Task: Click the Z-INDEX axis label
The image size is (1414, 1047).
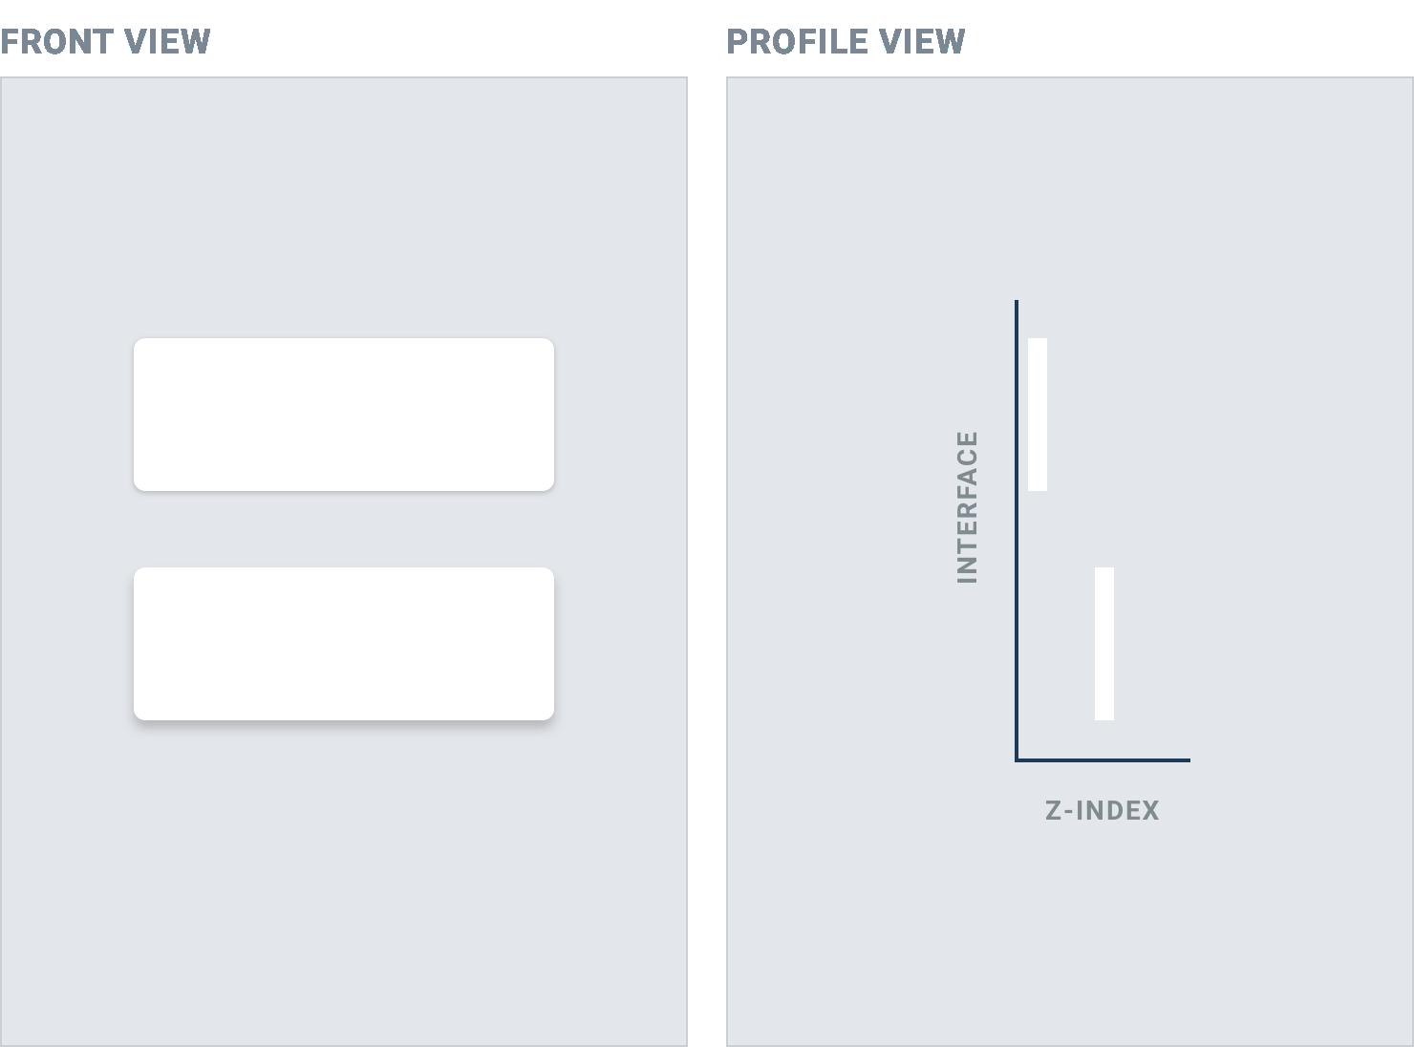Action: click(x=1103, y=810)
